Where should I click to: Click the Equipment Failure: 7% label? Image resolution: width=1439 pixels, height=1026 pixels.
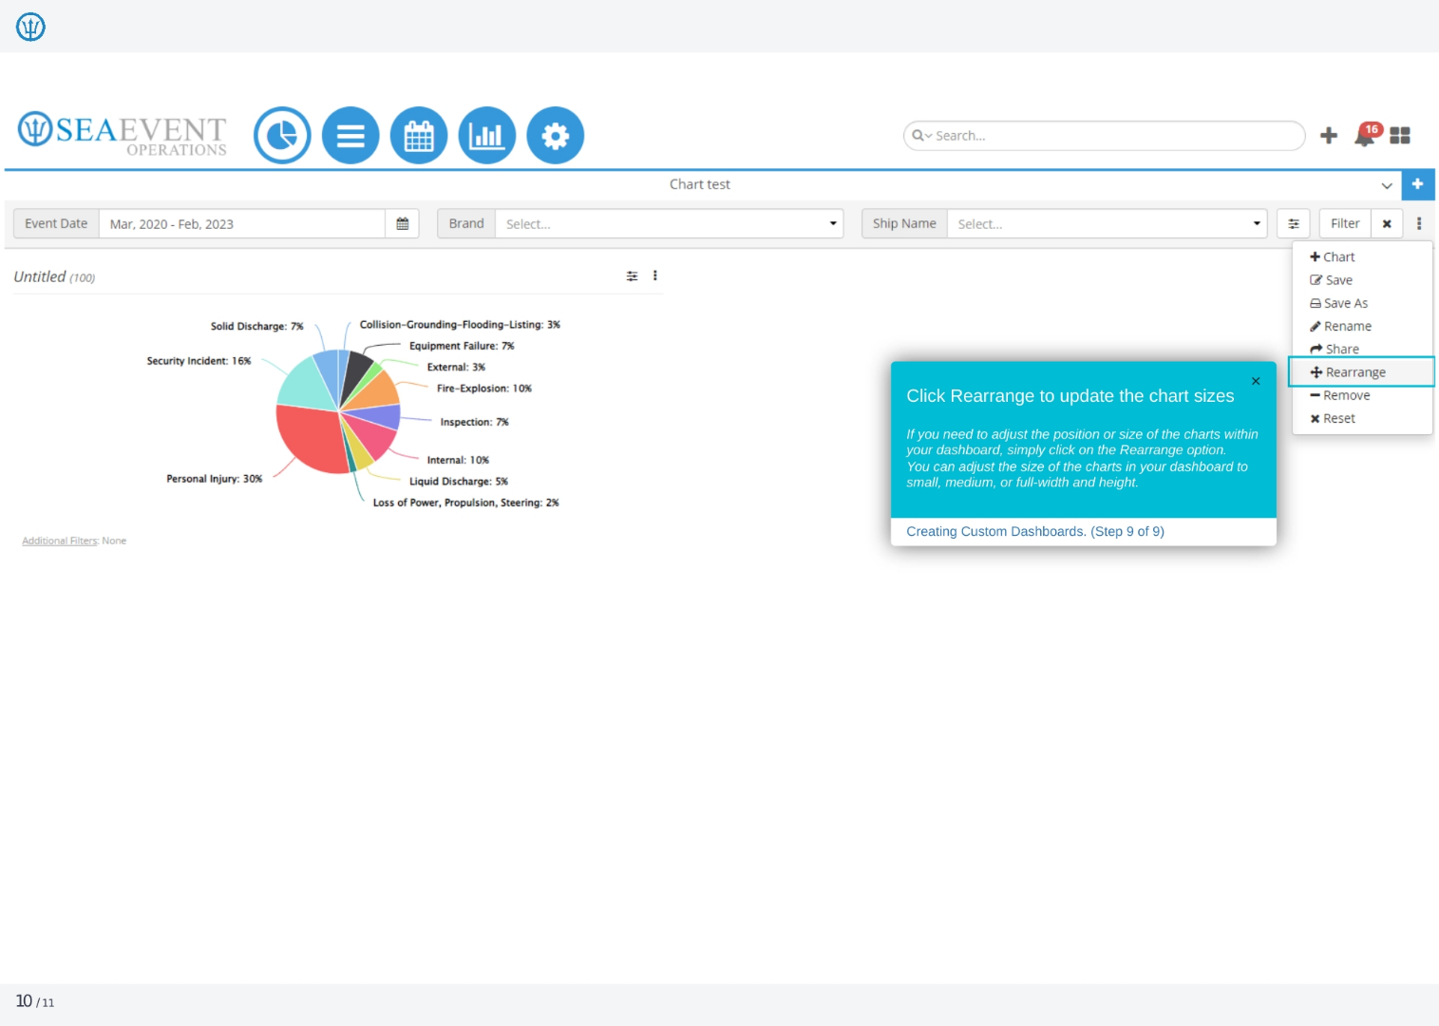coord(462,346)
